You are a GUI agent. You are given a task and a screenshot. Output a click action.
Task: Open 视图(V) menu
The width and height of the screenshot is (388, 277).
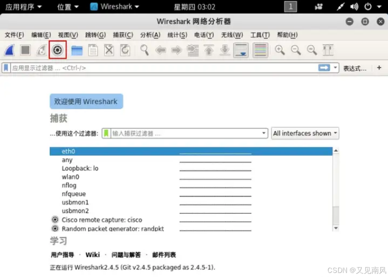click(68, 35)
